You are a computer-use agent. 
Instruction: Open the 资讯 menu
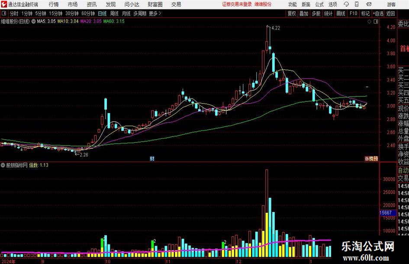tap(92, 4)
